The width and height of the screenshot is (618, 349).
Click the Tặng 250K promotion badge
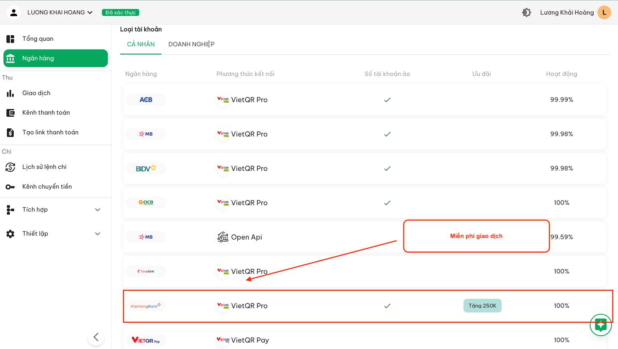[482, 306]
